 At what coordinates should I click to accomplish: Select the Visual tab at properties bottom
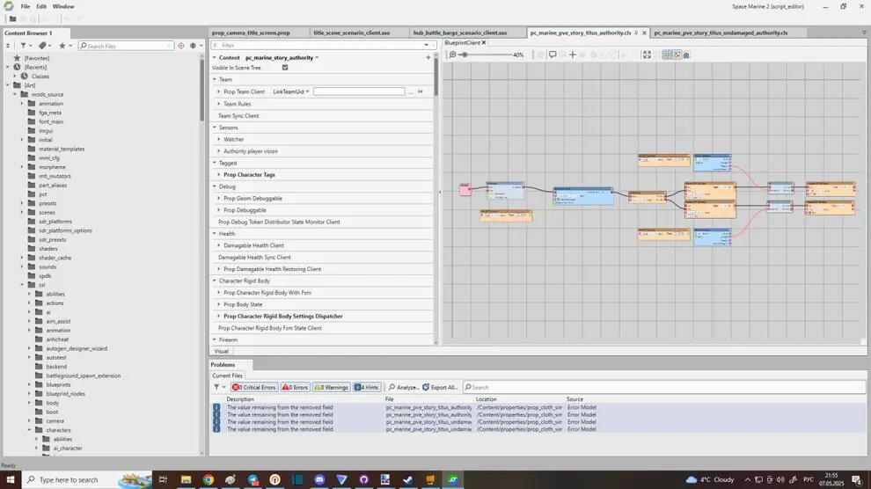coord(221,351)
